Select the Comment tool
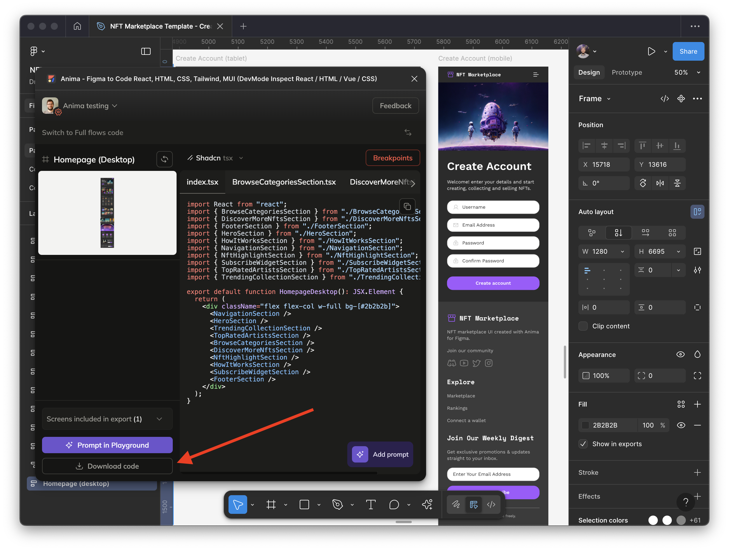 394,504
